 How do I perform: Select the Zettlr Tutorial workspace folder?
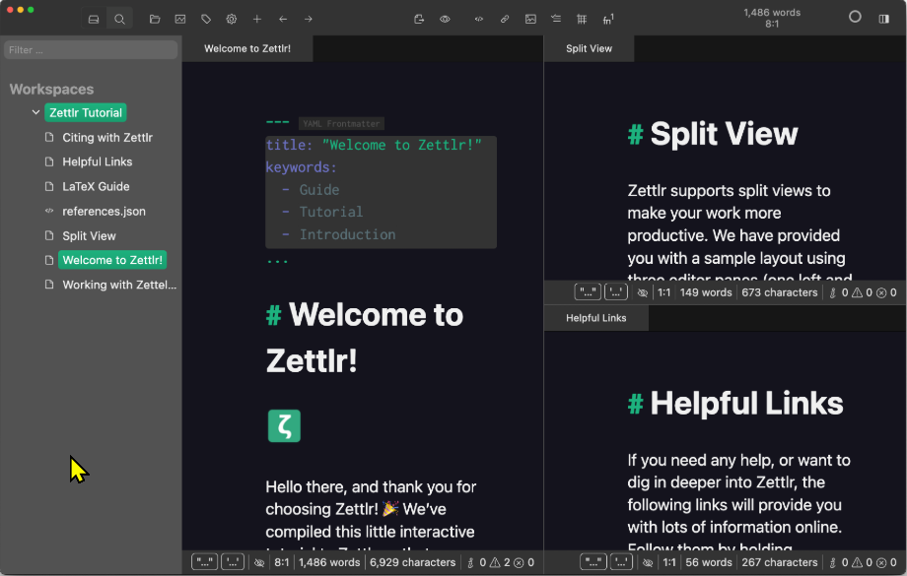pos(86,112)
